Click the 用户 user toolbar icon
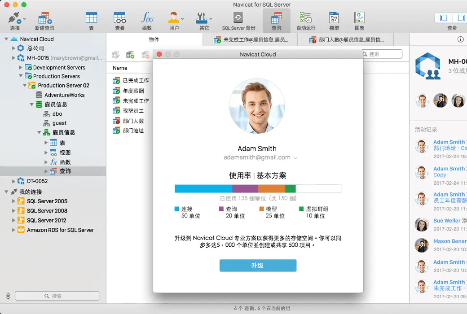The width and height of the screenshot is (467, 314). click(174, 18)
